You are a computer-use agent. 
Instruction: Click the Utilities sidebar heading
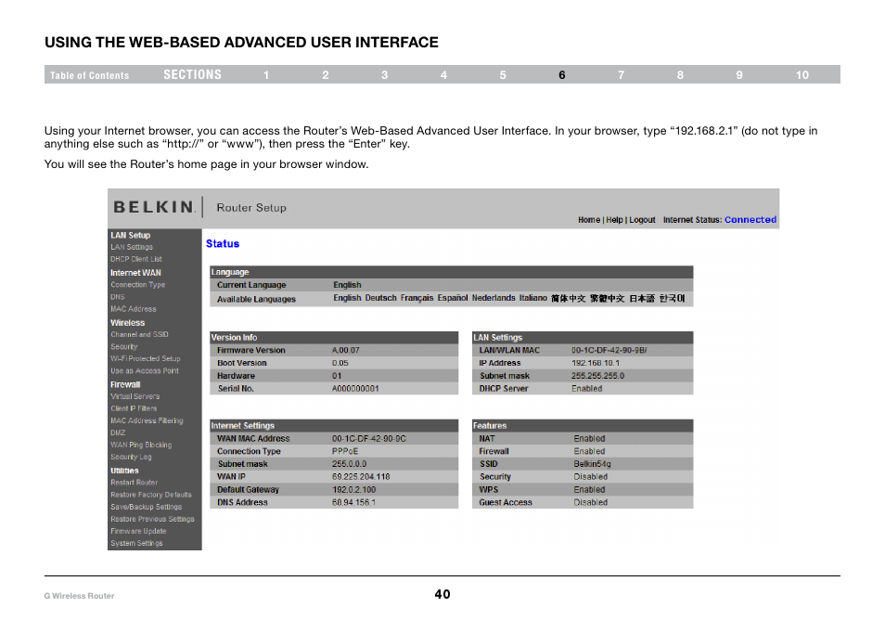click(x=124, y=471)
